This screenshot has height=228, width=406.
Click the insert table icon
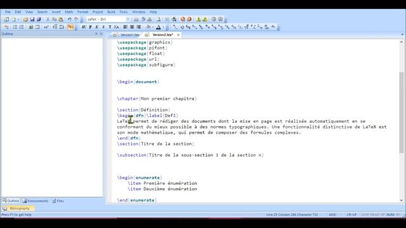37,27
